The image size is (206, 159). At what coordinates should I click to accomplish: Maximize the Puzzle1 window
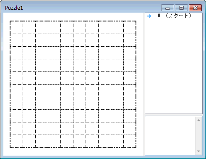click(181, 8)
